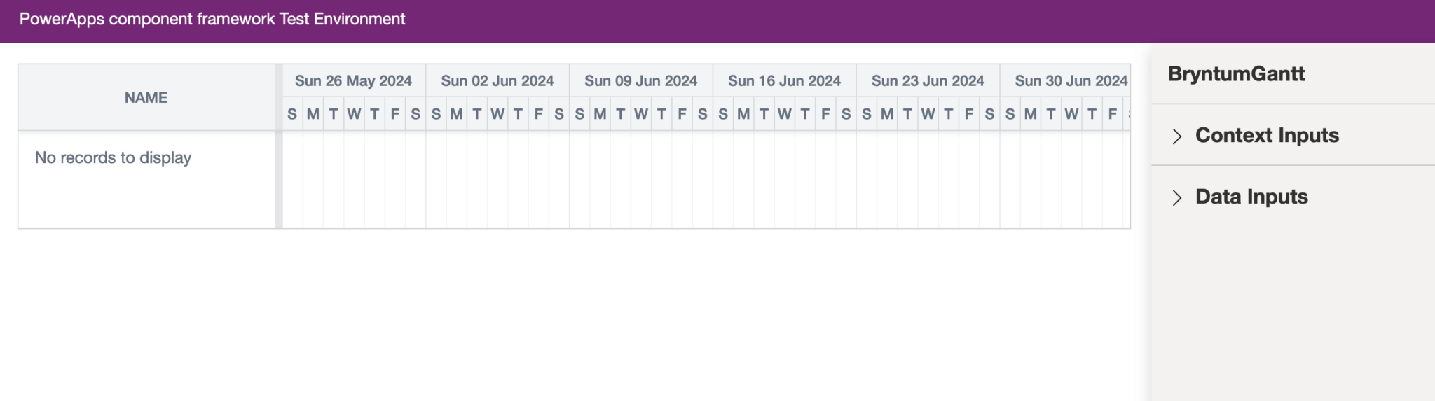
Task: Sort by the NAME column header
Action: 146,98
